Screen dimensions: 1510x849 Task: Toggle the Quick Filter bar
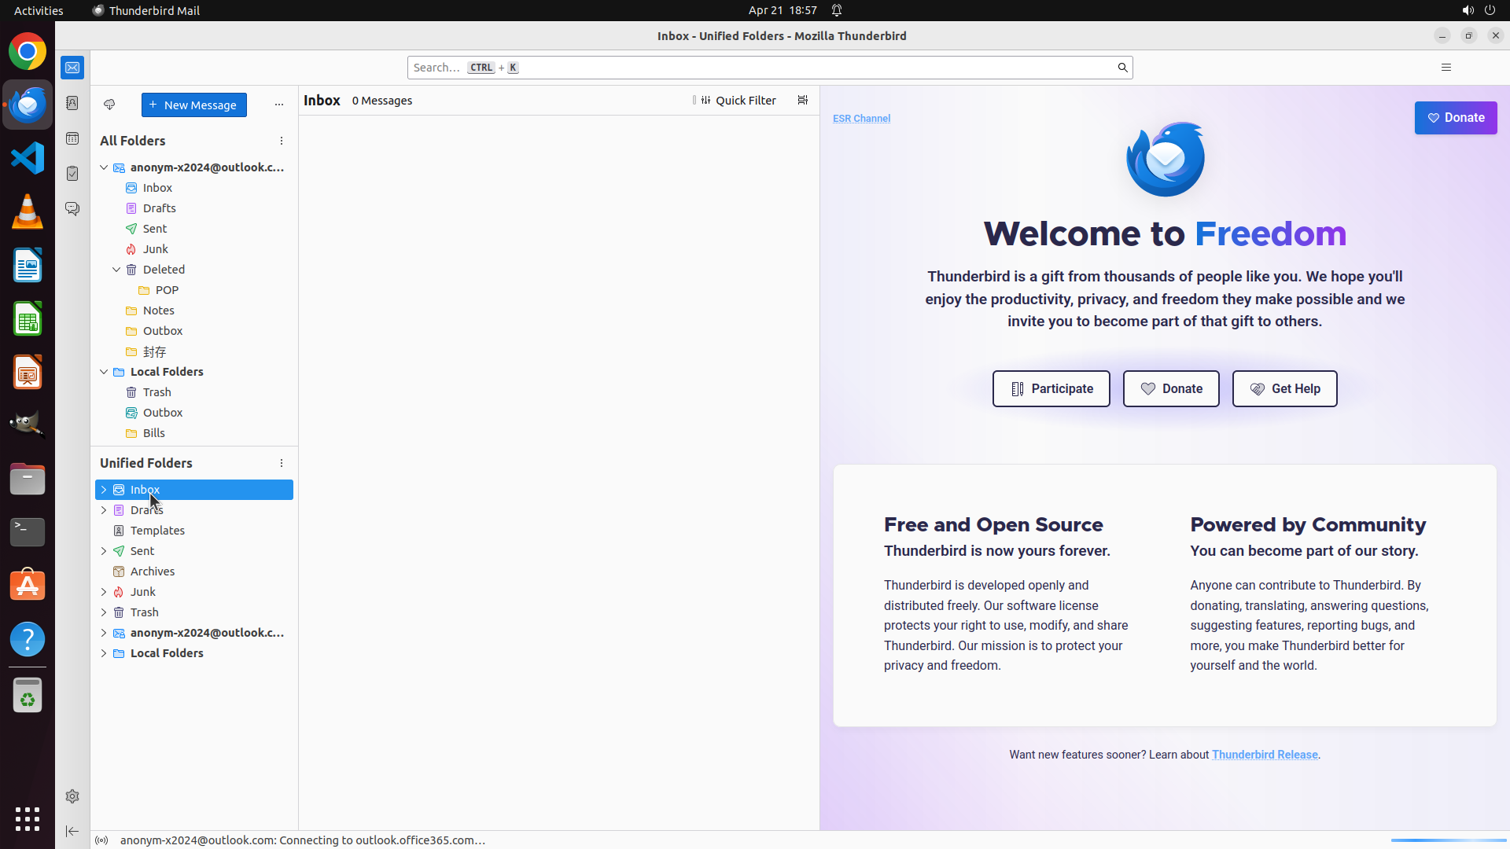click(738, 101)
